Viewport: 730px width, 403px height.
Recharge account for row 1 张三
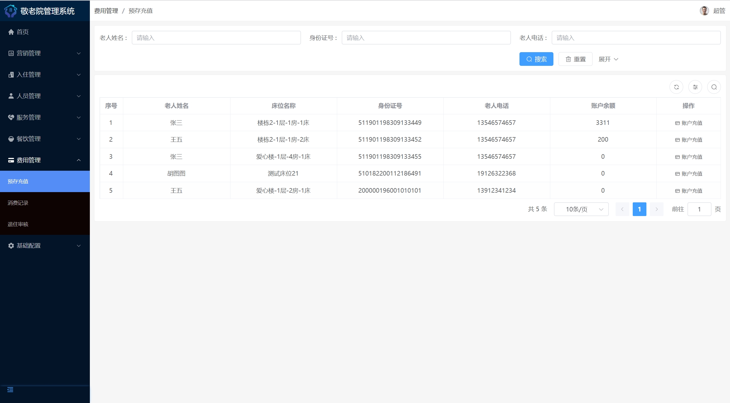[x=688, y=123]
